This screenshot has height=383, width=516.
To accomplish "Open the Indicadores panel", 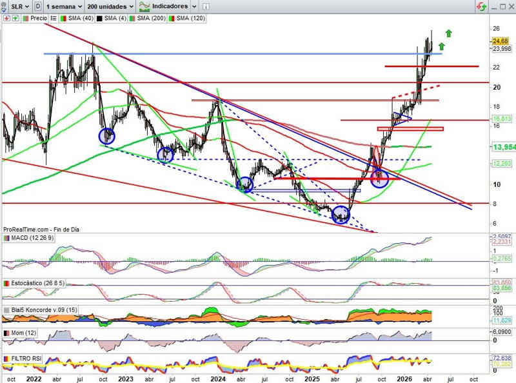I will click(x=165, y=6).
